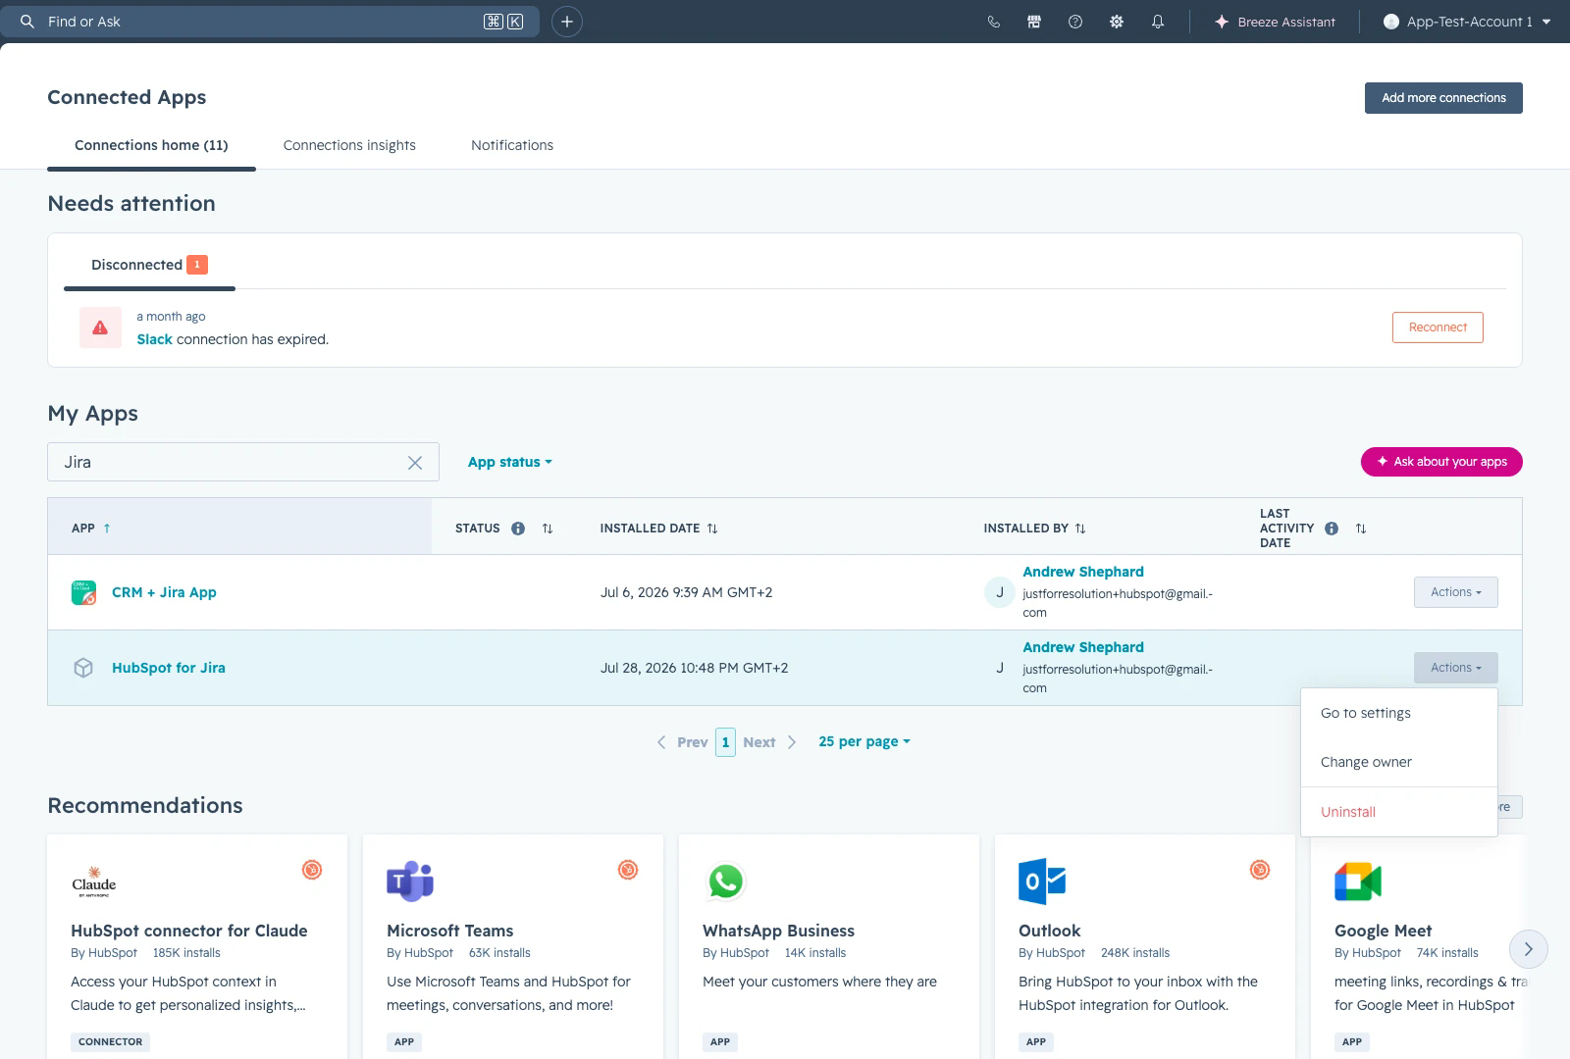
Task: Click the Outlook logo icon
Action: [1042, 882]
